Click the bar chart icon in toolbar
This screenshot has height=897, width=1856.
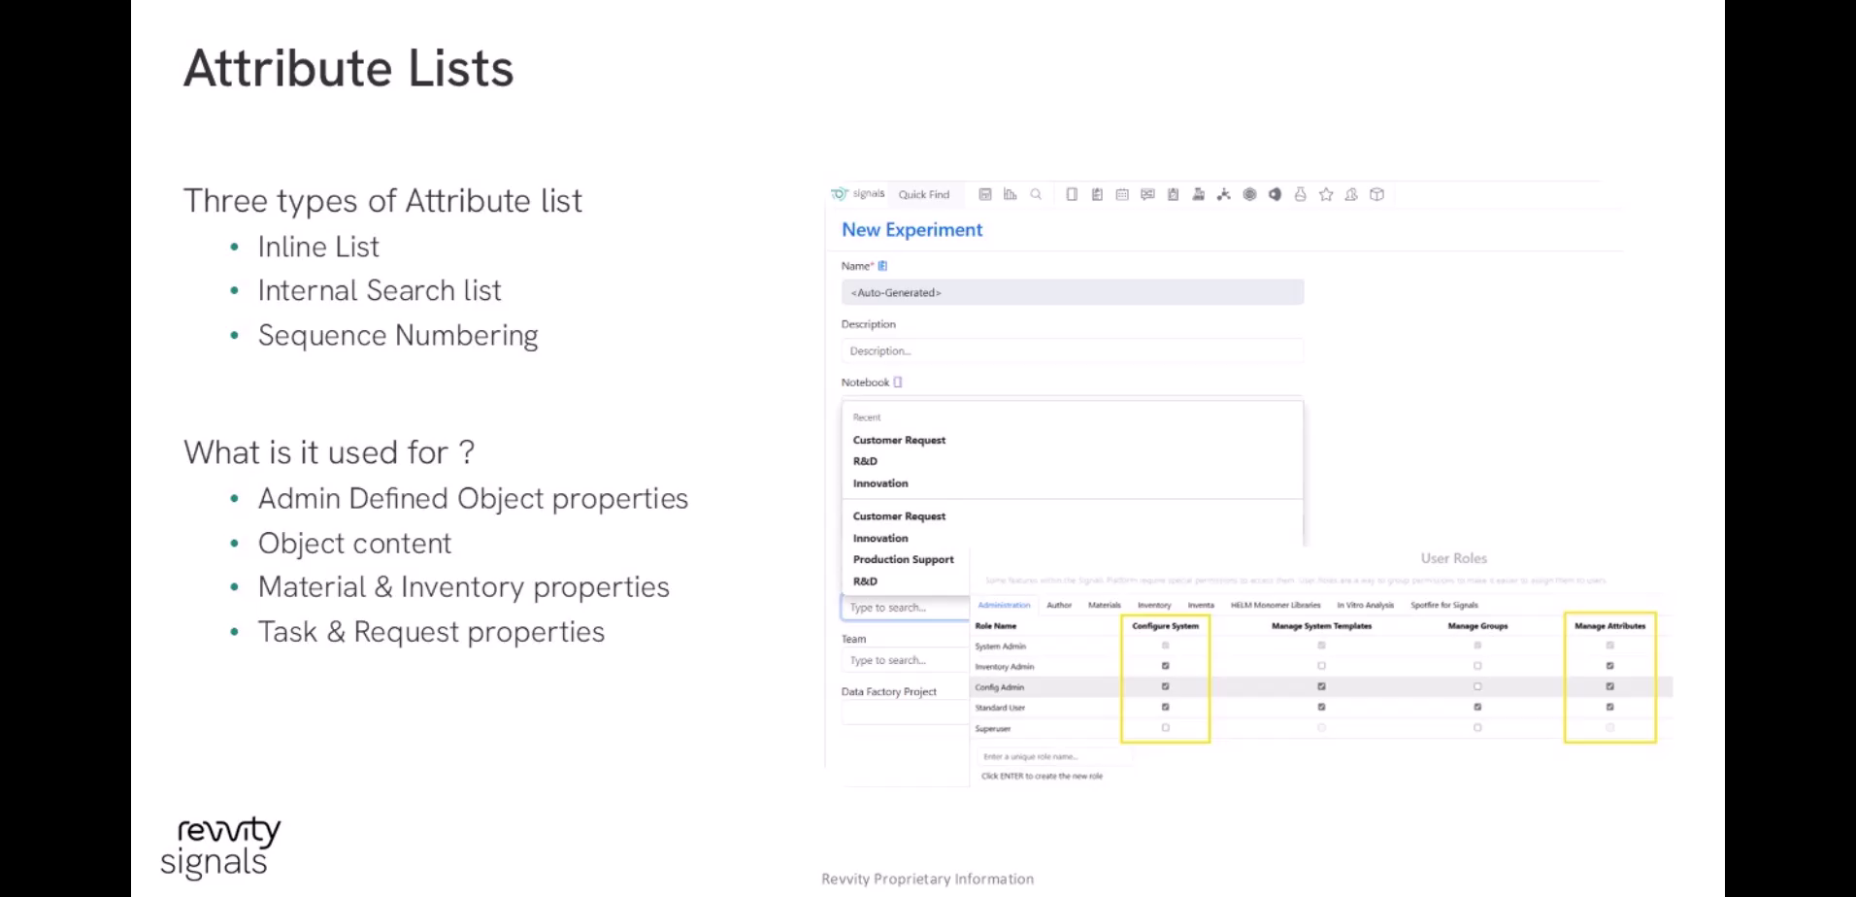1010,194
